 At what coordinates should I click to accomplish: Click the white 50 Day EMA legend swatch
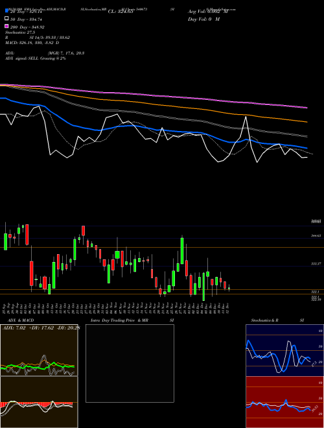tap(7, 19)
